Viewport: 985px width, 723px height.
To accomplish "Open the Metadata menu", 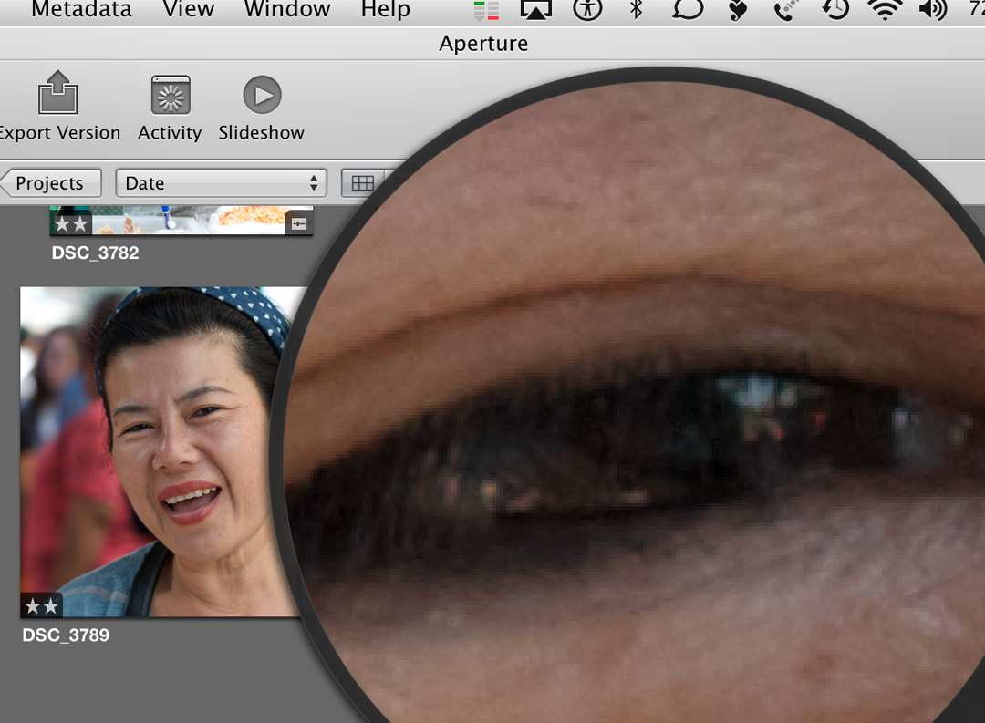I will pyautogui.click(x=82, y=9).
